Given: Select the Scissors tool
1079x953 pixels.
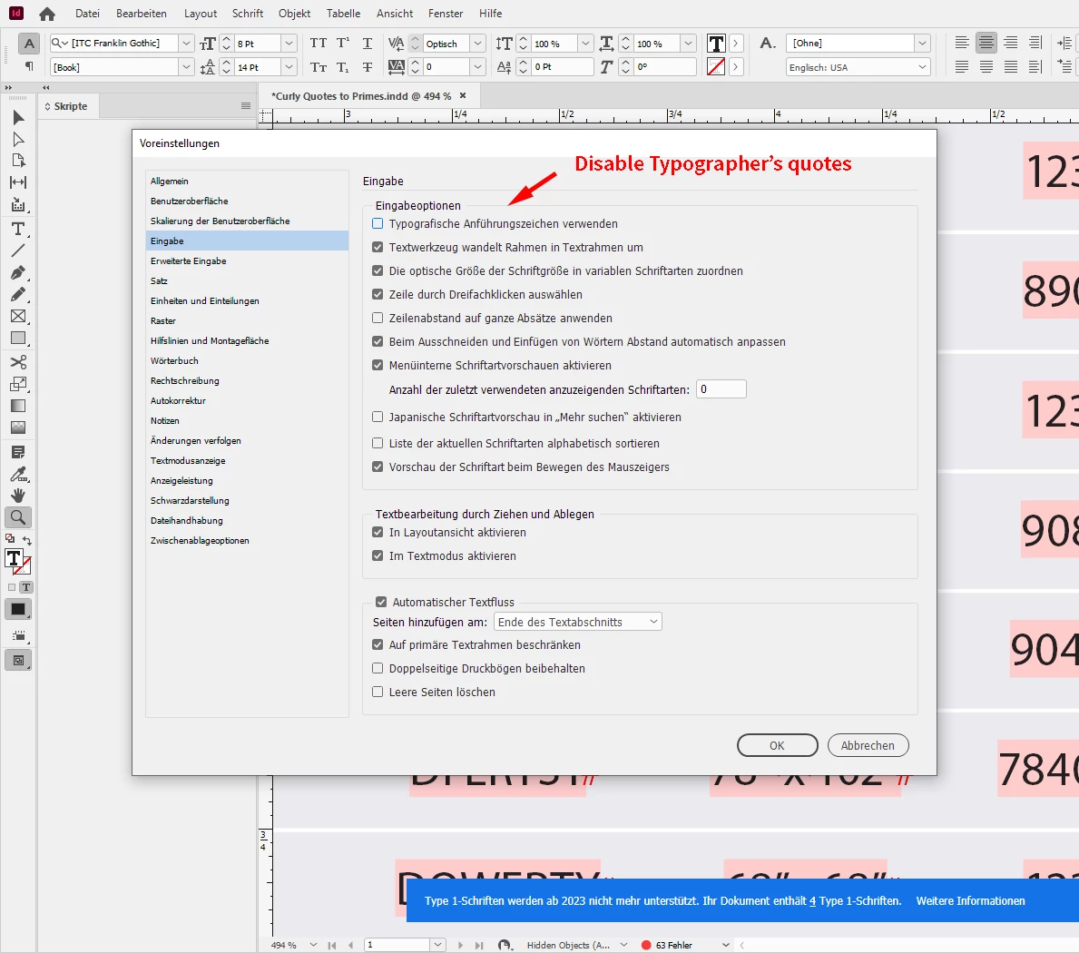Looking at the screenshot, I should [18, 362].
